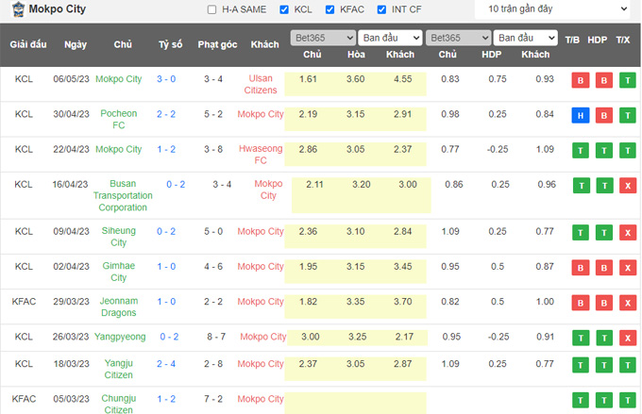Click the 'Phạt góc' column header
The height and width of the screenshot is (414, 642).
tap(216, 45)
